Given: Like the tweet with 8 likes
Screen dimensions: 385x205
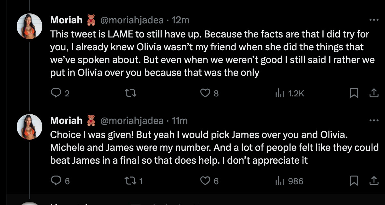Looking at the screenshot, I should [x=210, y=93].
